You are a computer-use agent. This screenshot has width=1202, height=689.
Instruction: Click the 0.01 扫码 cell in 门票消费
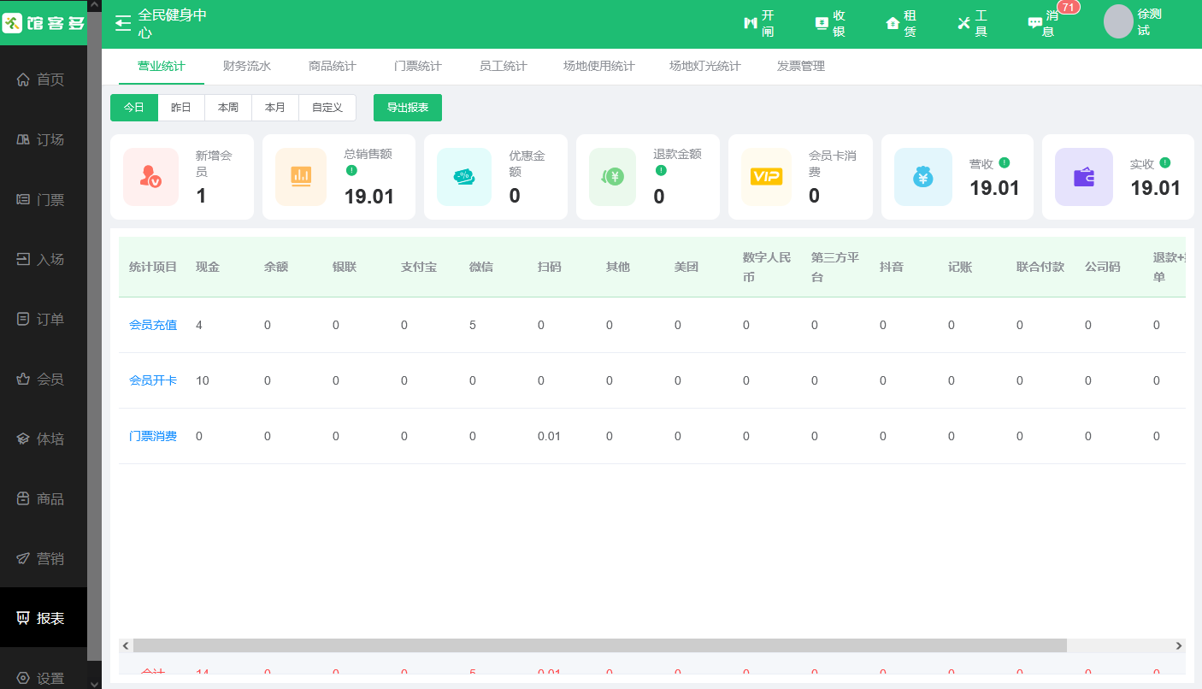click(549, 436)
